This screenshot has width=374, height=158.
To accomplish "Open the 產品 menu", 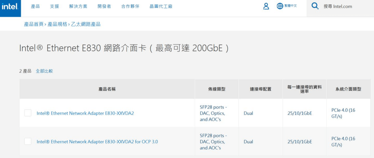I will pos(35,7).
